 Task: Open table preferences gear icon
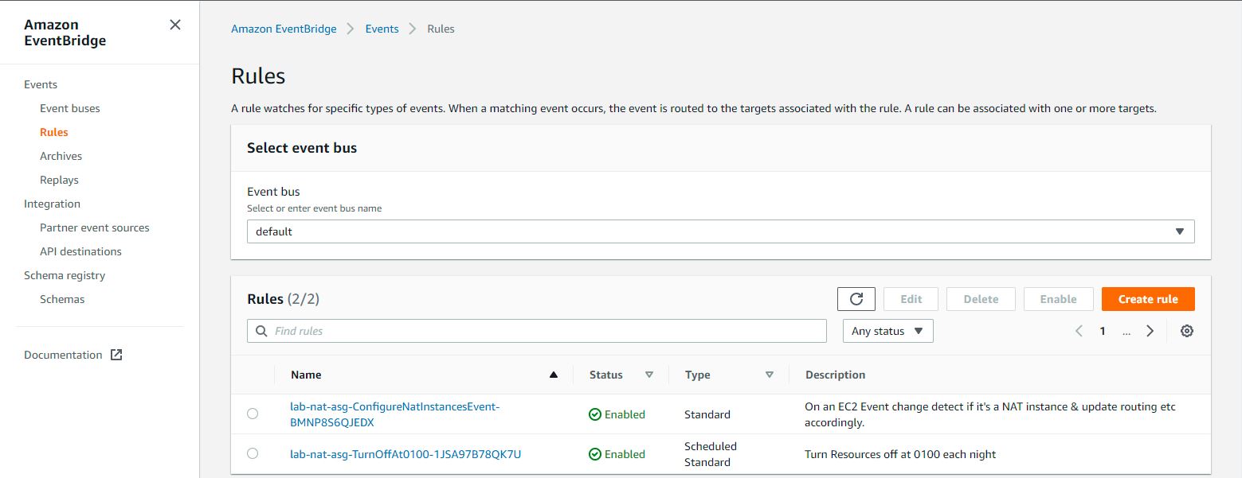click(x=1187, y=331)
